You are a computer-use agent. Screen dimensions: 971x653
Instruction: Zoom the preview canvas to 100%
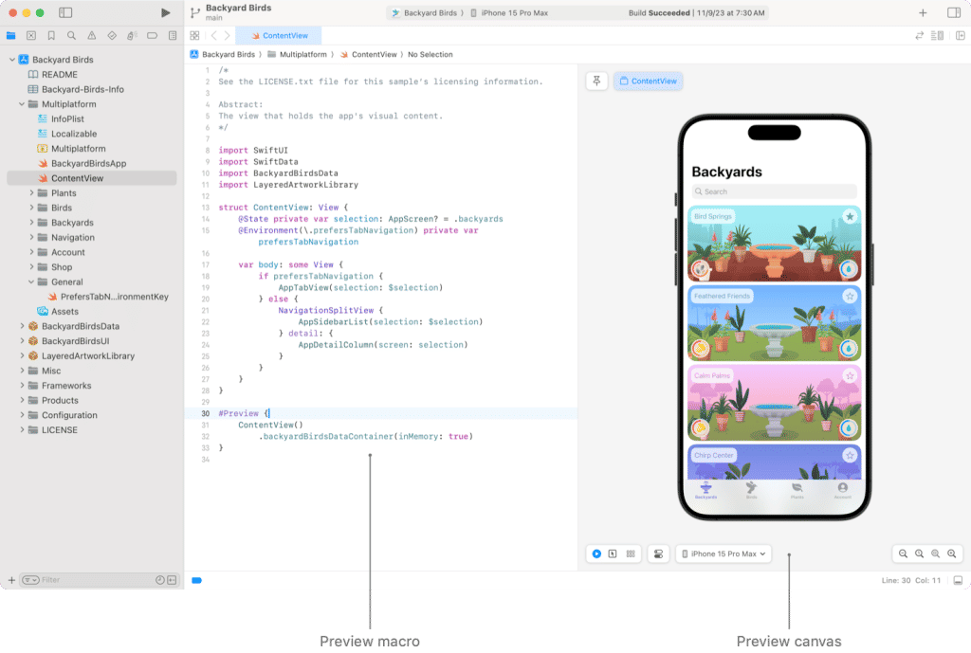(x=919, y=554)
